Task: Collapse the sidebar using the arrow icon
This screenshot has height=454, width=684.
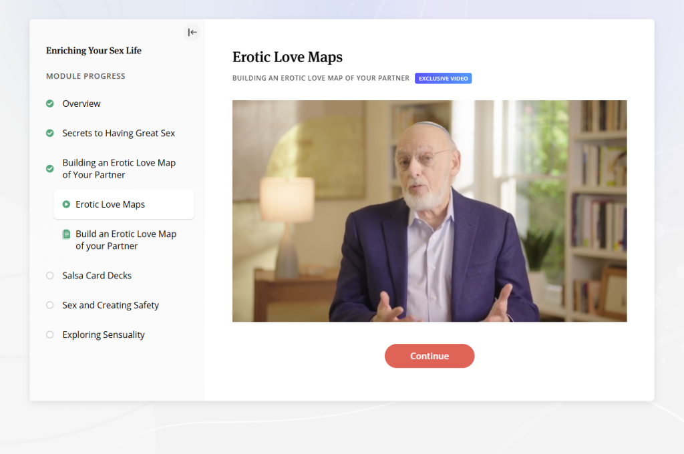Action: click(x=192, y=31)
